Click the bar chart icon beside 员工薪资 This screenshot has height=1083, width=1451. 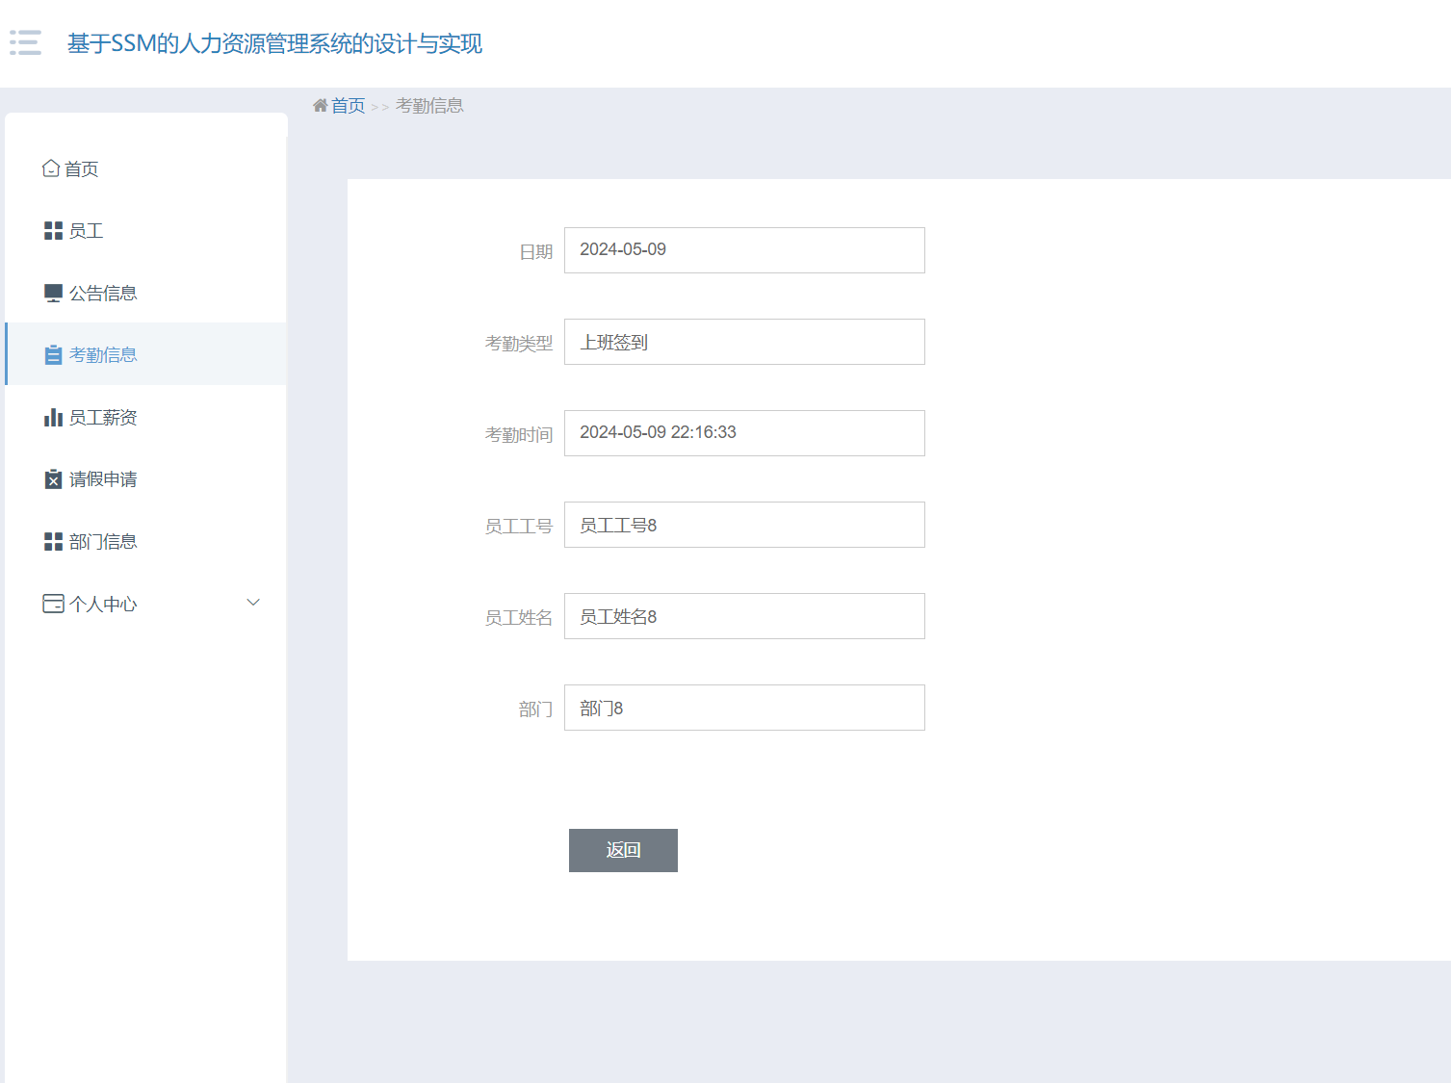[52, 417]
